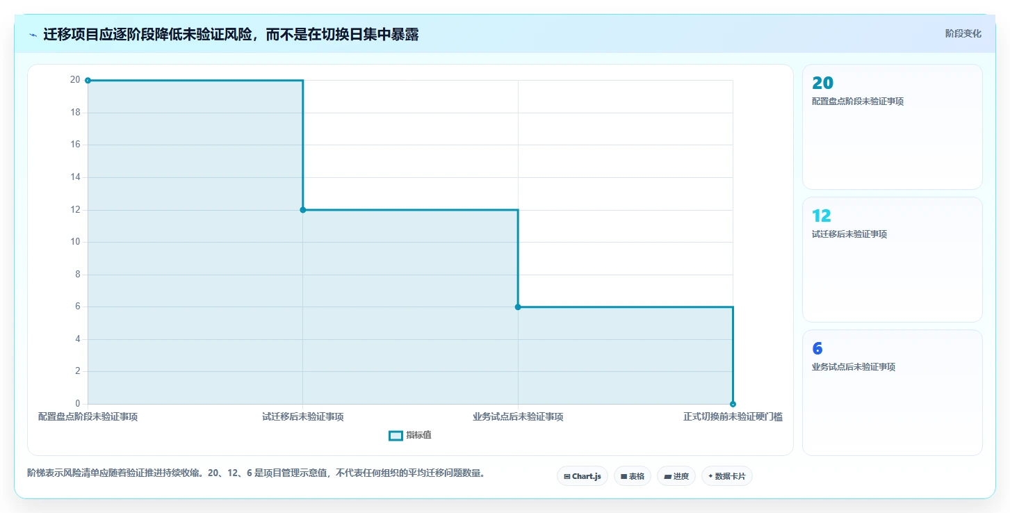Image resolution: width=1010 pixels, height=513 pixels.
Task: Click card caption 业务试点后未验证事项
Action: tap(854, 367)
